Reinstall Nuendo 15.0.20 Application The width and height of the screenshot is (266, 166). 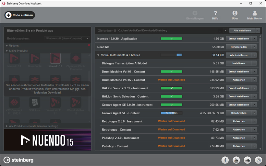[239, 39]
